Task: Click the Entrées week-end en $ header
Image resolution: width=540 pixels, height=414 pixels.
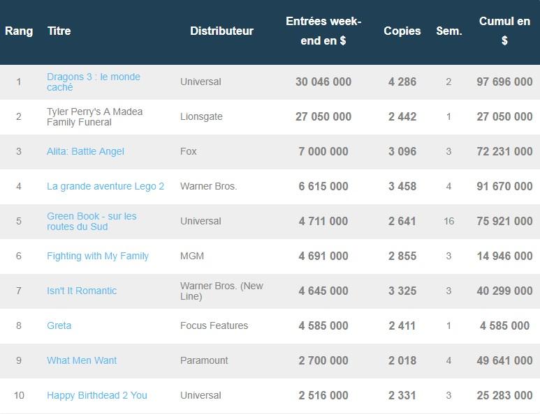Action: (323, 31)
